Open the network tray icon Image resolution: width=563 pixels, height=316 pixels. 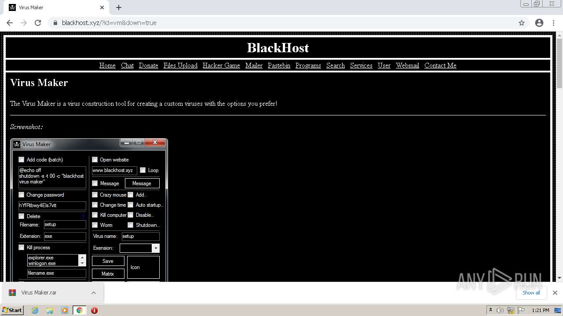tap(511, 310)
